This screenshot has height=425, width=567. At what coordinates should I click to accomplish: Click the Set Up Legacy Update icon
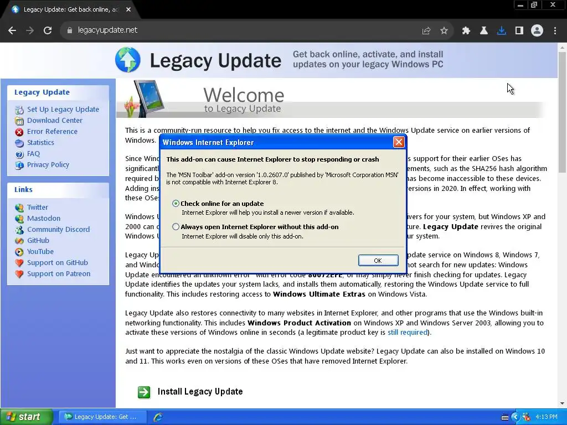point(19,110)
